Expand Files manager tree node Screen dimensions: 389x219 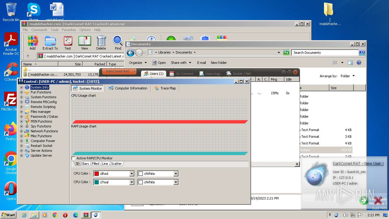click(21, 112)
